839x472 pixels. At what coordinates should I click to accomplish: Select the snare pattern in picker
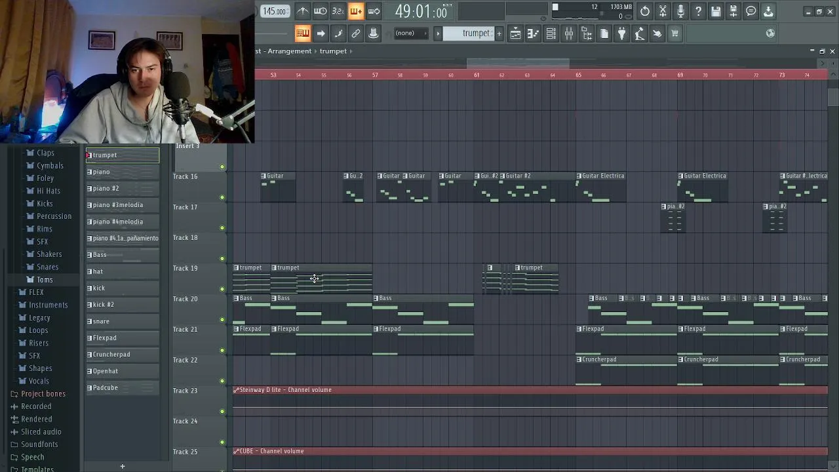point(123,321)
